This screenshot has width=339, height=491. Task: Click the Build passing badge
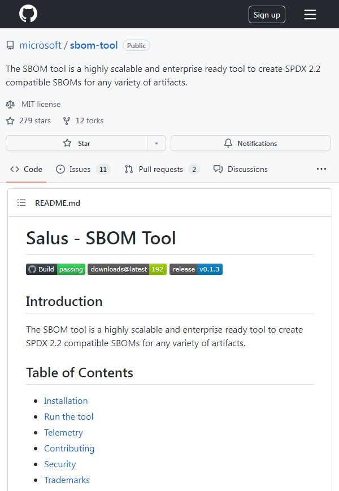[55, 269]
